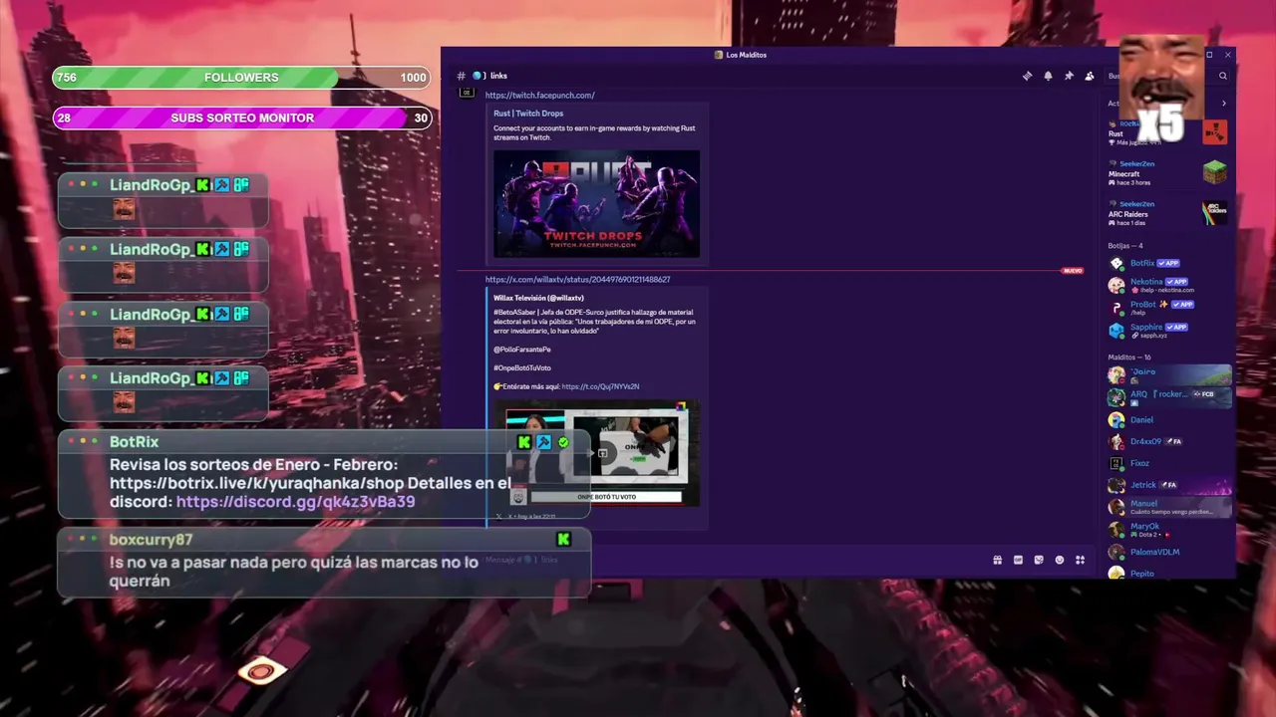Click ProBot avatar in member list

point(1116,308)
